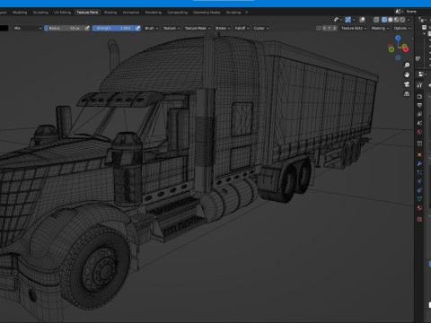Click the brush Strength slider
Viewport: 431px width, 323px height.
[113, 28]
